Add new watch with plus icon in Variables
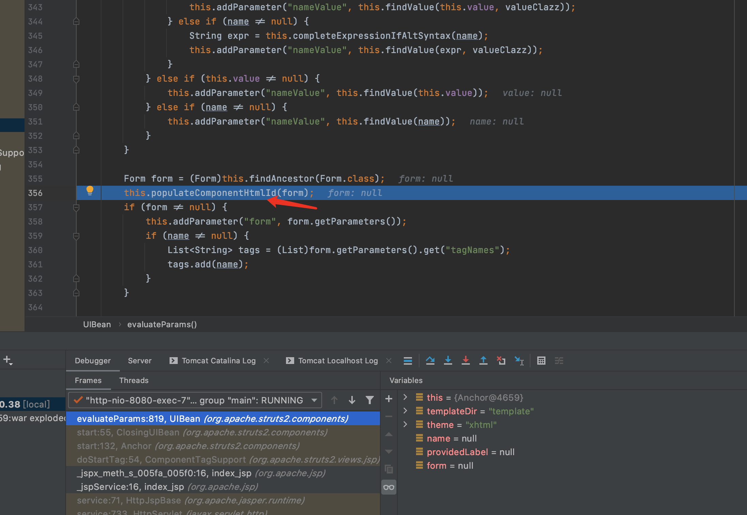Screen dimensions: 747x515 click(x=389, y=399)
